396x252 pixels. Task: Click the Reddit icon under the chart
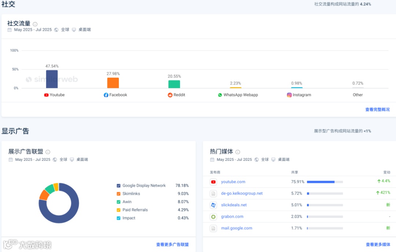170,95
